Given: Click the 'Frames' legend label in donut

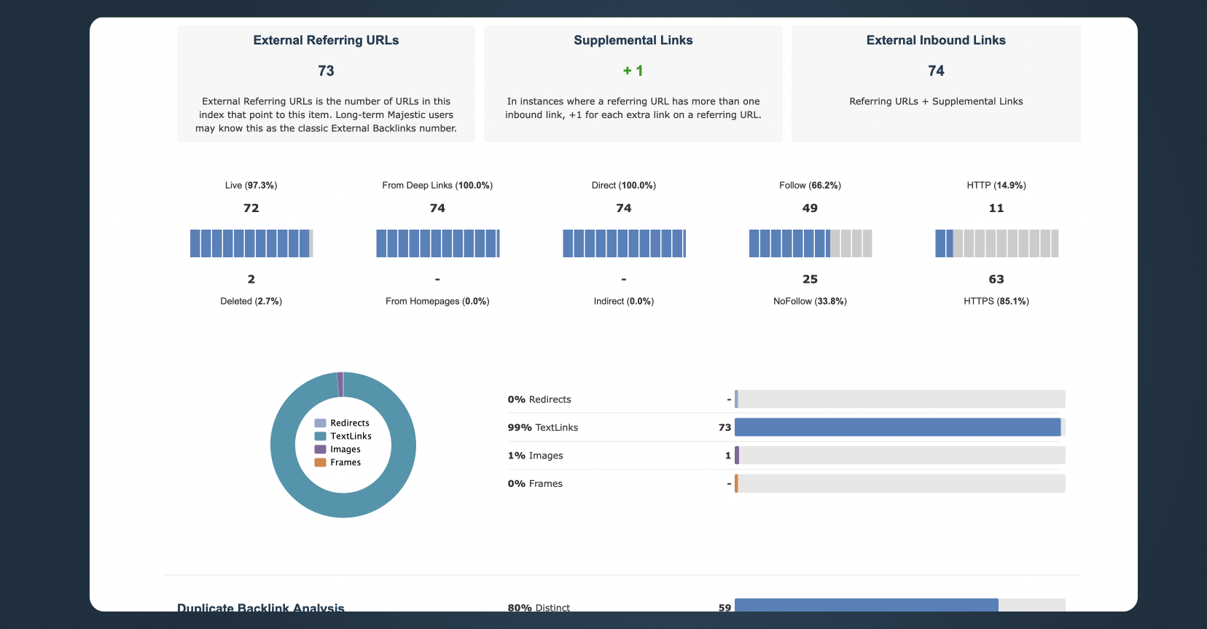Looking at the screenshot, I should coord(345,462).
